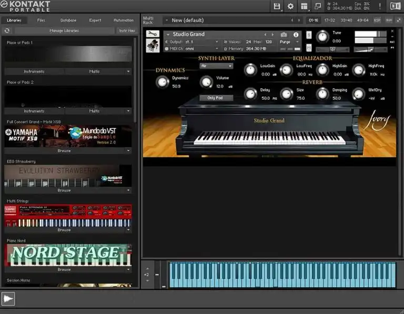Browse the Multi Strings library
Viewport: 404px width, 314px height.
pos(64,229)
